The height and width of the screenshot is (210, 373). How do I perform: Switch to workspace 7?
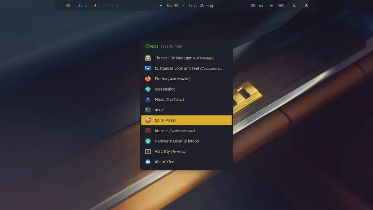coord(108,5)
